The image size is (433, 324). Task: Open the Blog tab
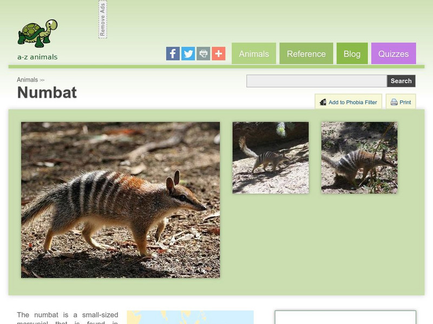pyautogui.click(x=352, y=53)
